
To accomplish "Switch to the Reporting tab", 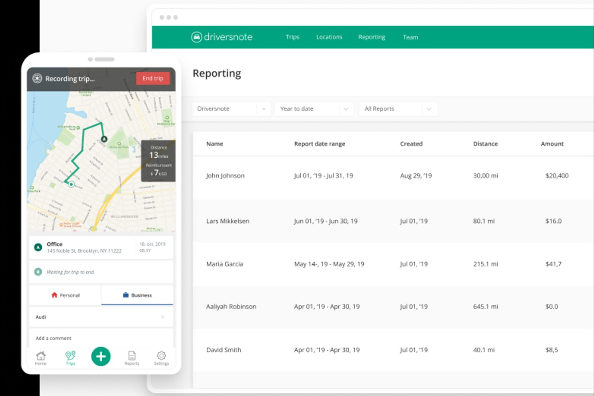I will (x=371, y=37).
